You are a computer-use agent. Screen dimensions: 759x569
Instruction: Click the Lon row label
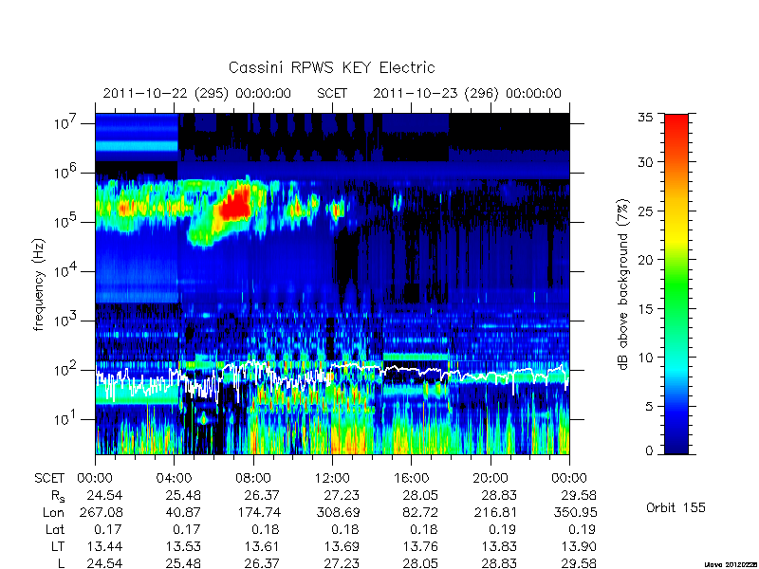click(x=53, y=512)
